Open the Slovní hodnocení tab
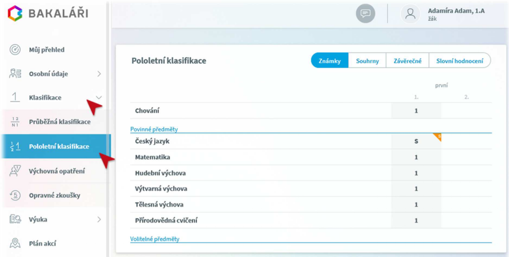 pyautogui.click(x=460, y=61)
